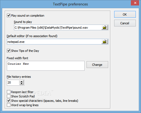Close the TextPipe preferences window

point(135,3)
